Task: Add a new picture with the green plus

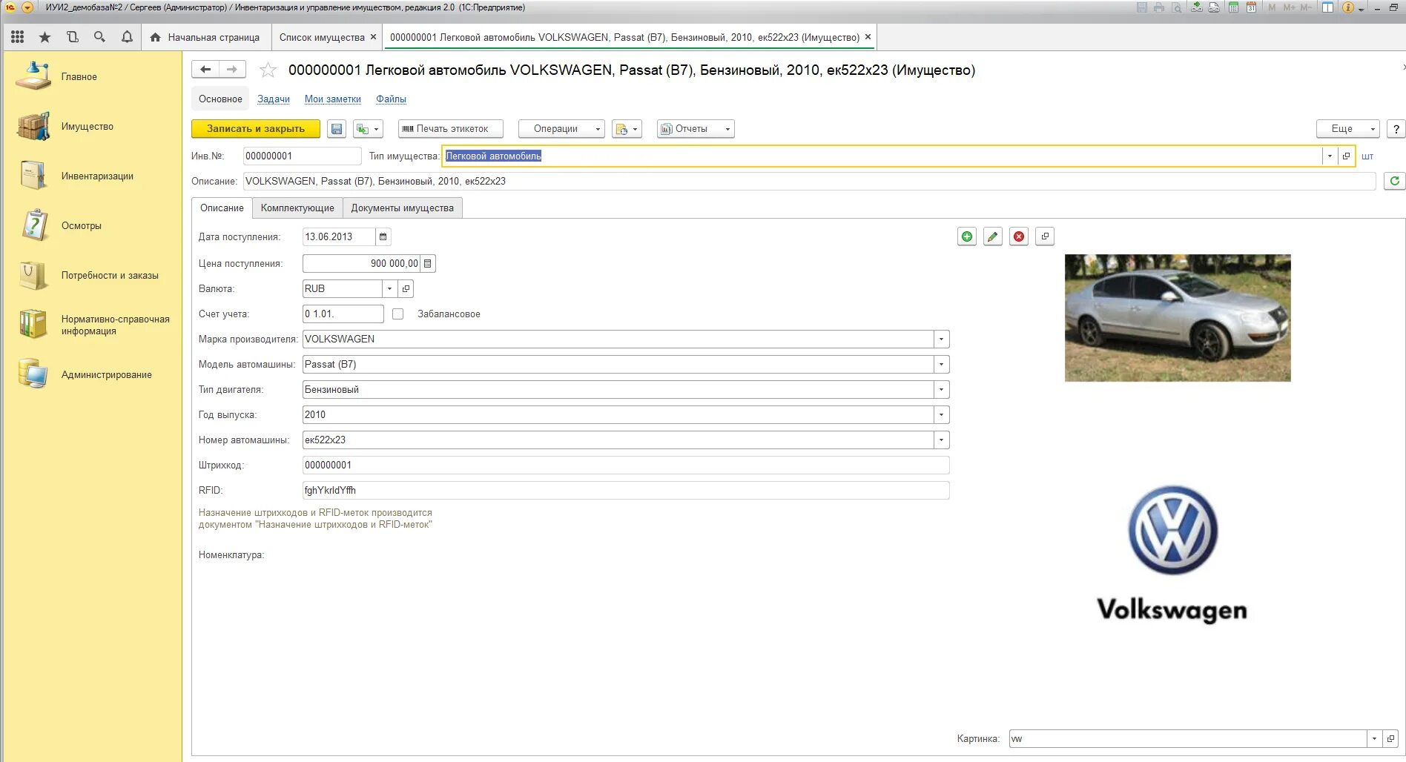Action: tap(967, 236)
